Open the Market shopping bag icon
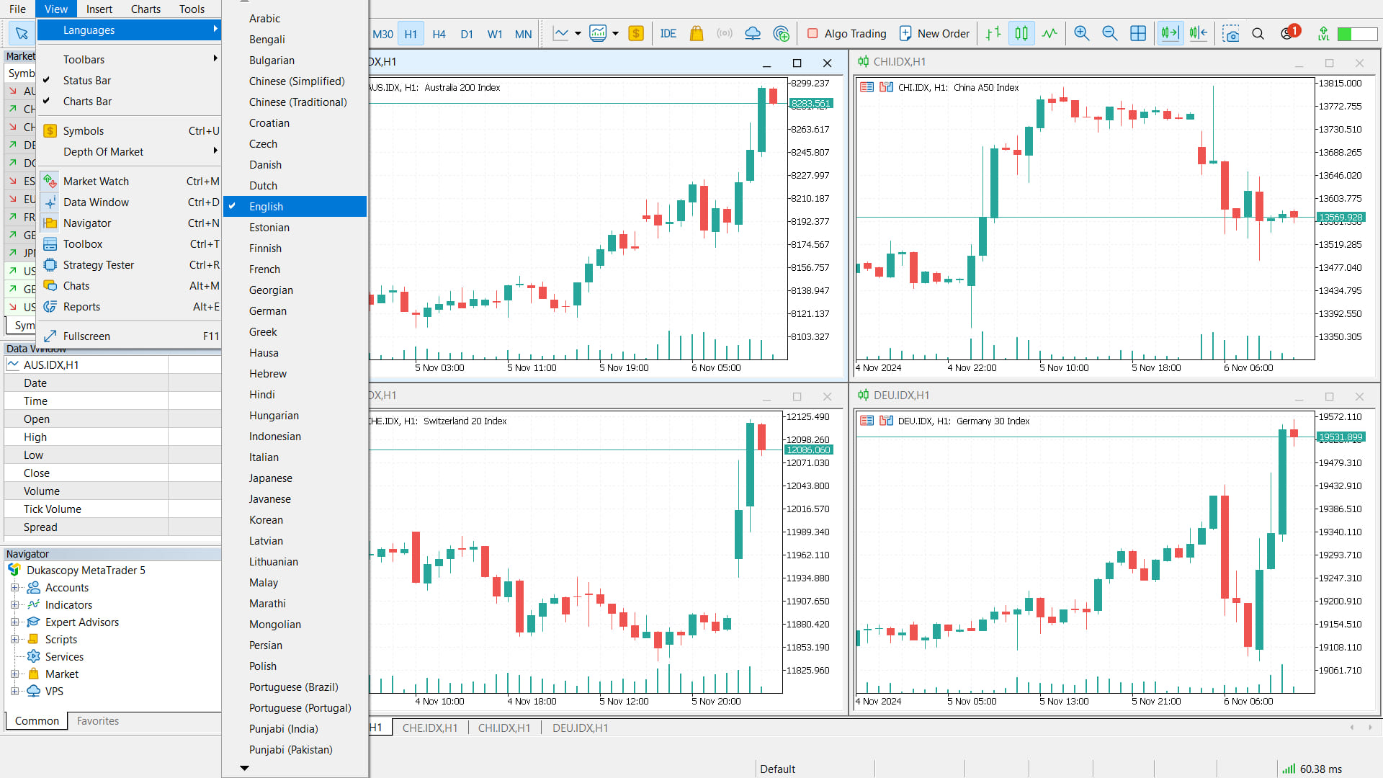Image resolution: width=1383 pixels, height=778 pixels. (697, 33)
